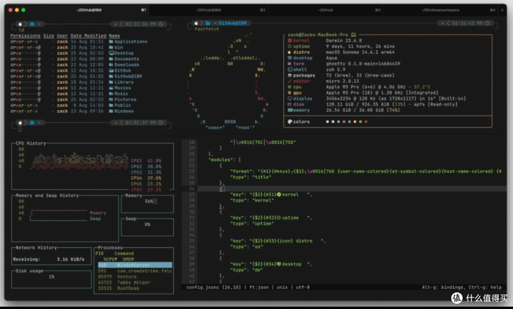Click the memory icon in fastfetch output
This screenshot has width=513, height=309.
pyautogui.click(x=290, y=110)
